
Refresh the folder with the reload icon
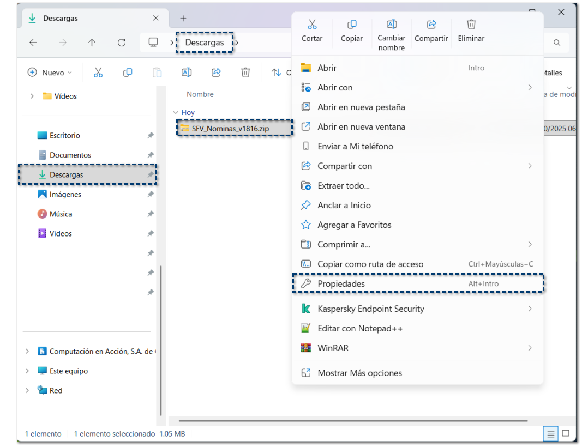pyautogui.click(x=122, y=43)
